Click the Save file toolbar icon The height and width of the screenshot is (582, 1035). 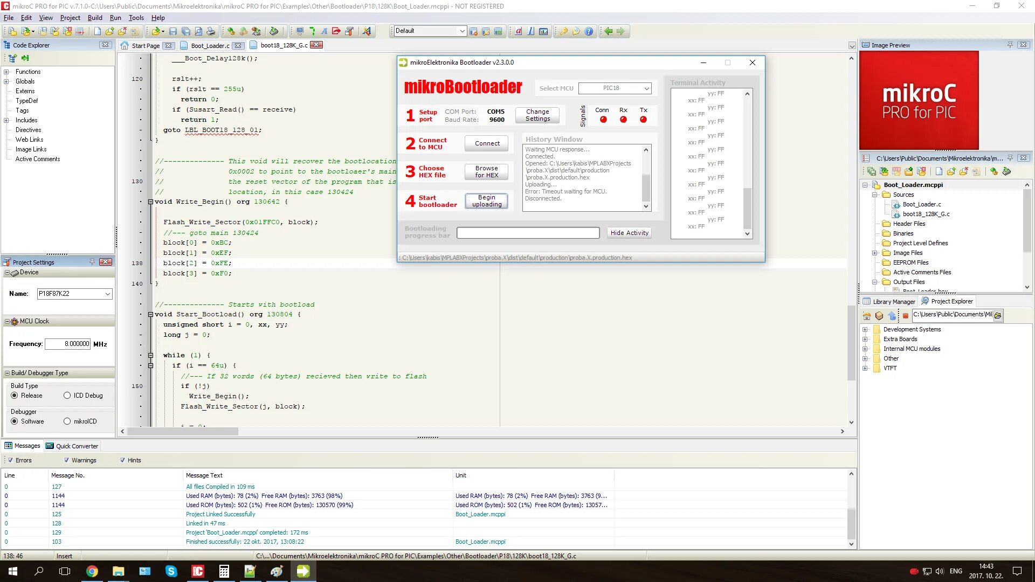[x=173, y=31]
